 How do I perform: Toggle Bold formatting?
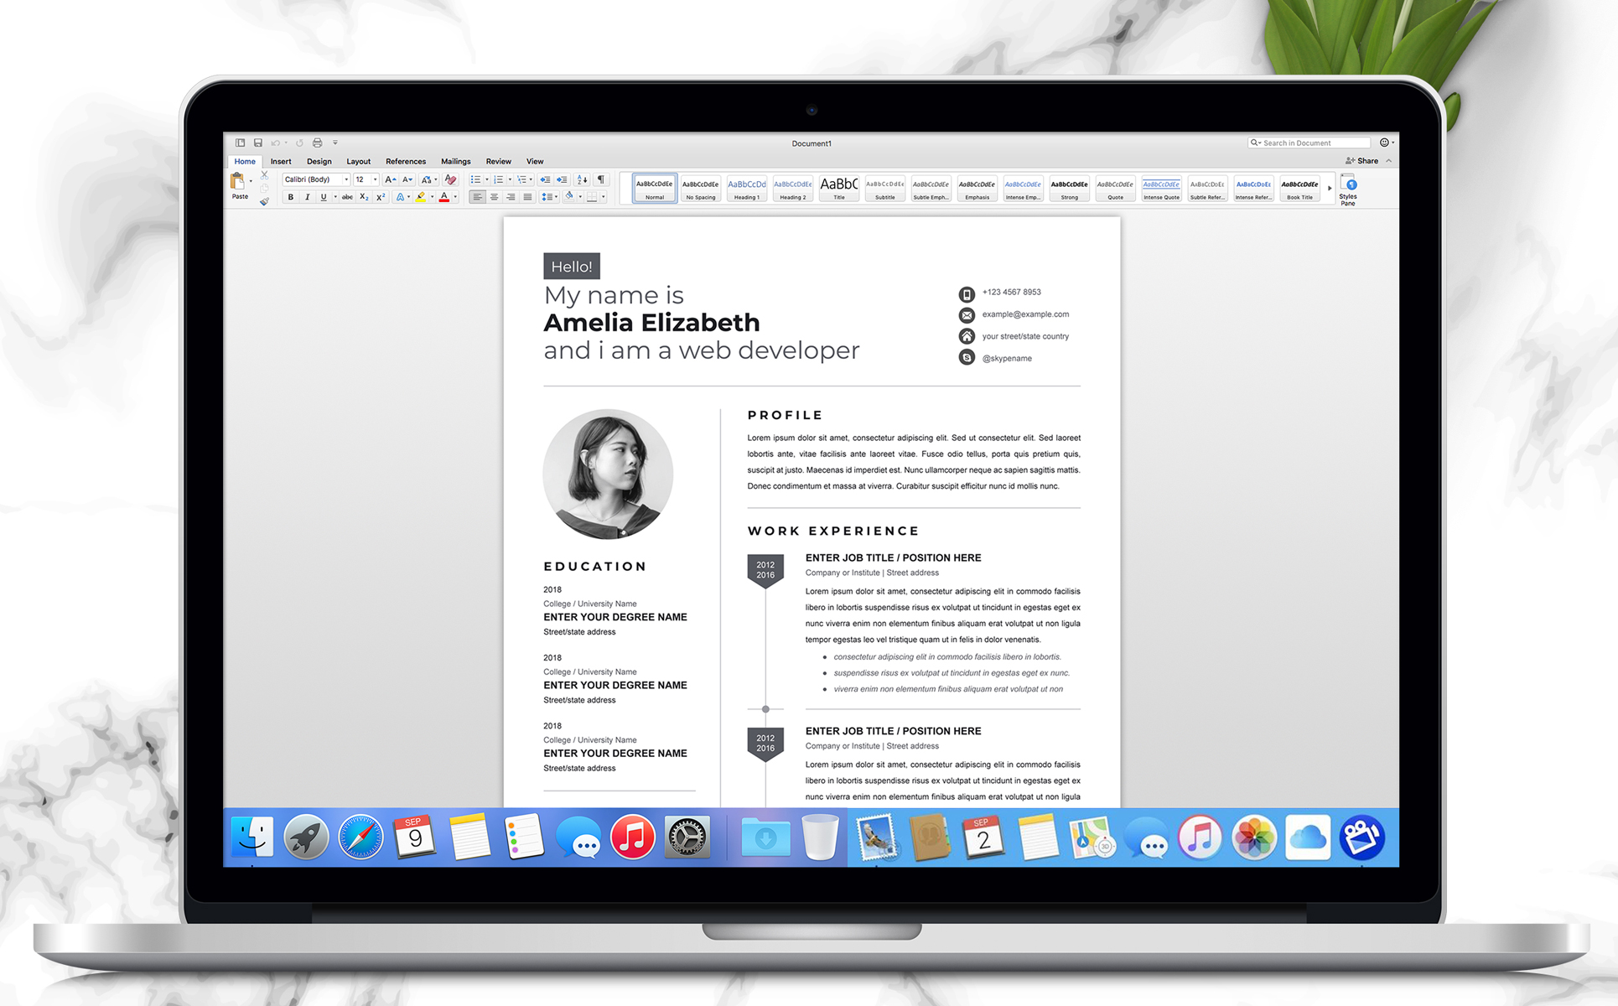[x=291, y=198]
